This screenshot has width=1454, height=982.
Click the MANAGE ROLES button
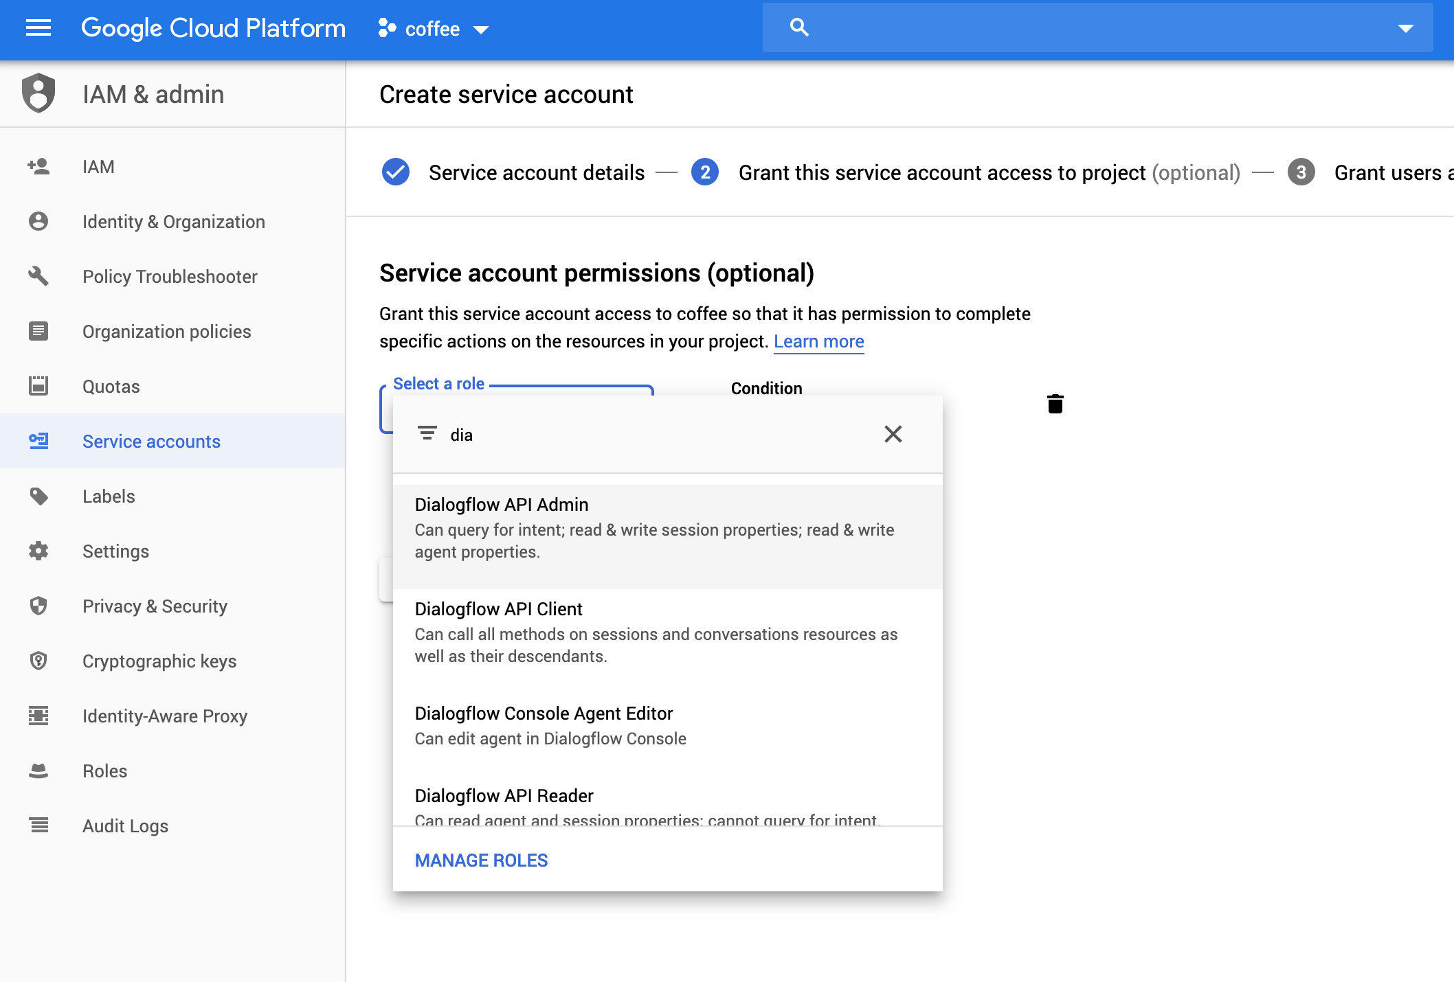(x=482, y=860)
